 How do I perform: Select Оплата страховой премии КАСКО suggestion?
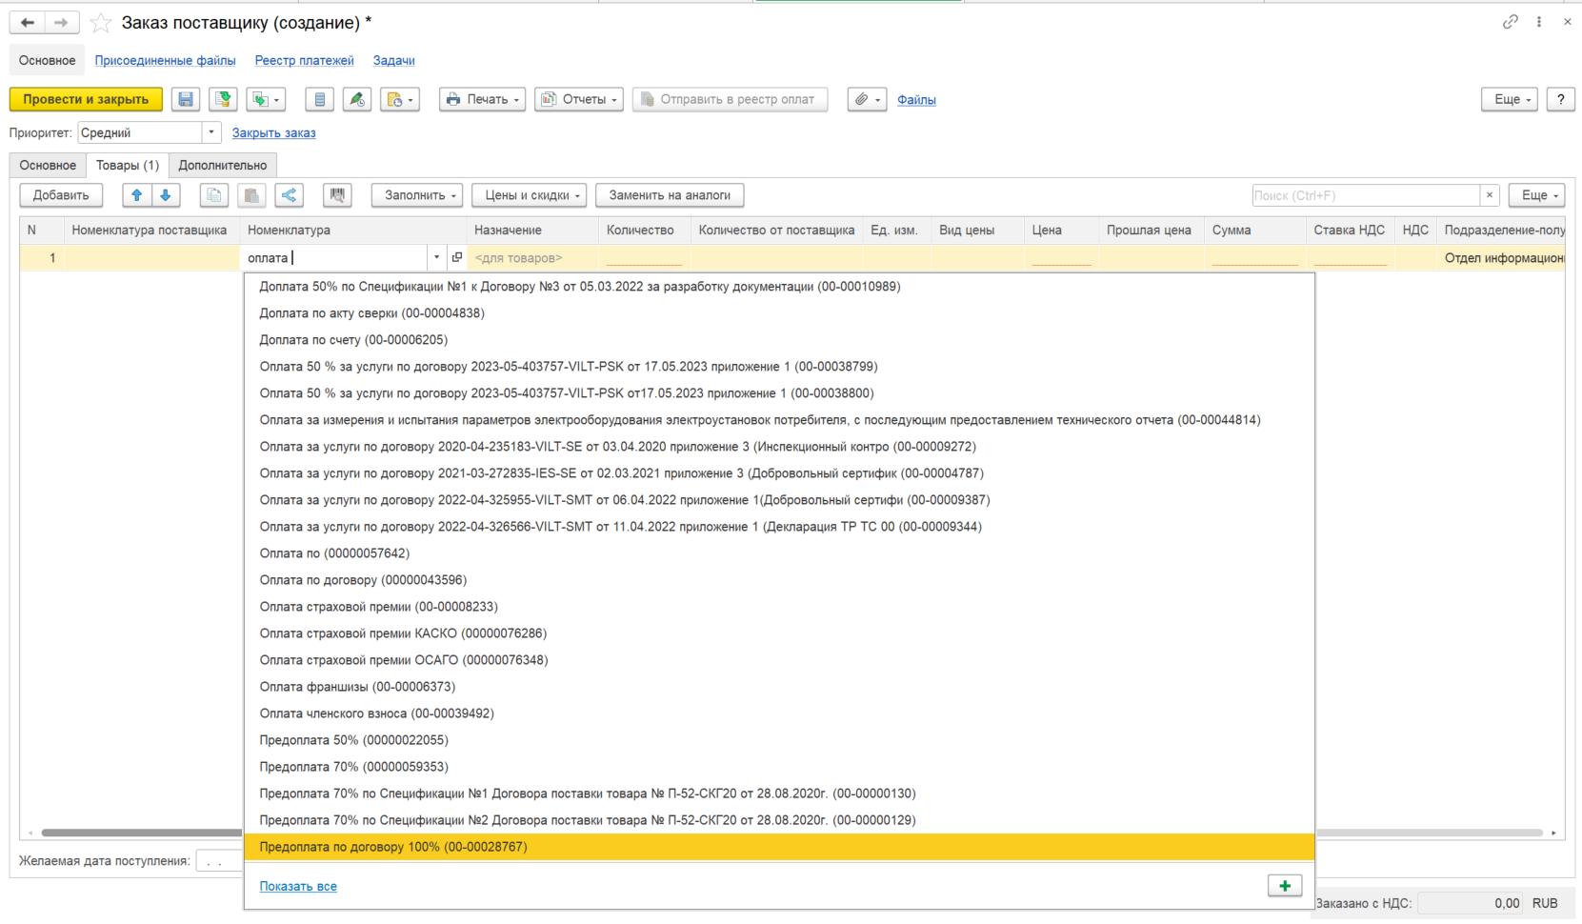click(779, 633)
